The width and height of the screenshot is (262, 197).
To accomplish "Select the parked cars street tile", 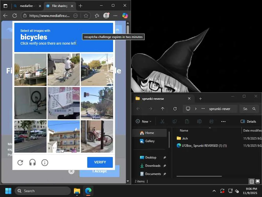I will pos(30,136).
